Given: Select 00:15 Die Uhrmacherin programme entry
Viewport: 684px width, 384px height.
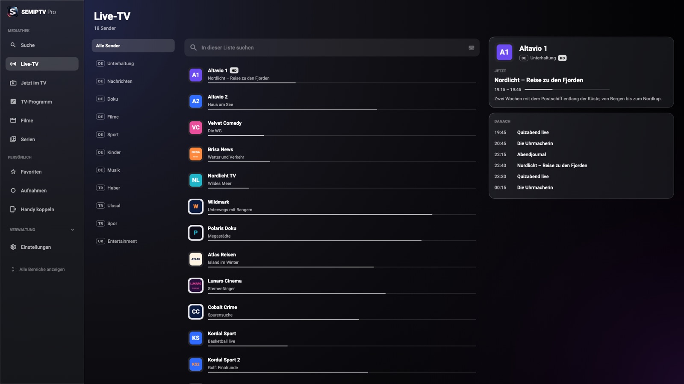Looking at the screenshot, I should (581, 188).
